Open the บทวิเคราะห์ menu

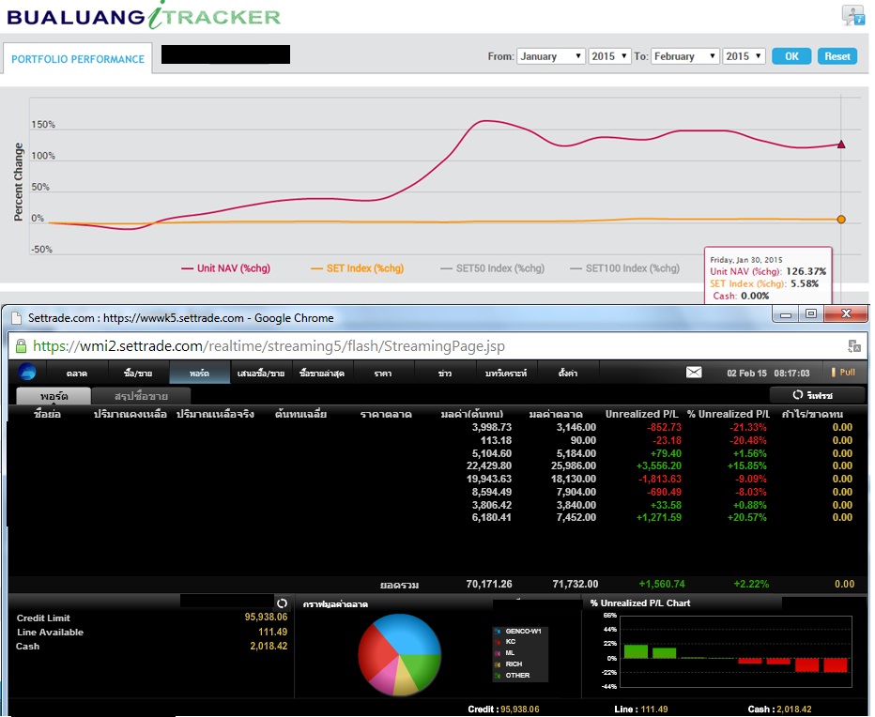point(506,373)
